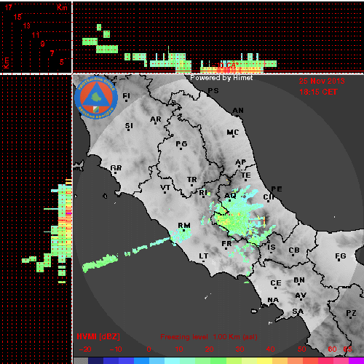Click the PG city label on map

click(x=181, y=144)
